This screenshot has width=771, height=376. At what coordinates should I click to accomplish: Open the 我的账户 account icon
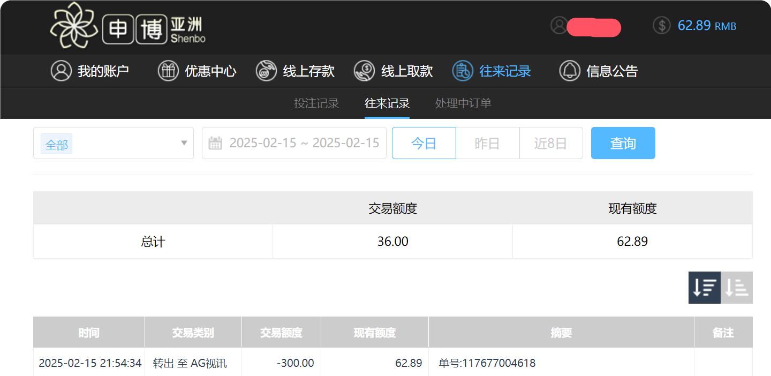click(x=61, y=71)
